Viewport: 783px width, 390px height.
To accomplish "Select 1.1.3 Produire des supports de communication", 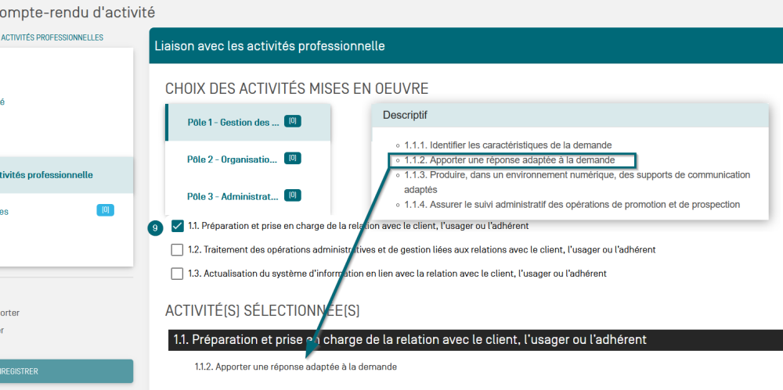I will click(x=577, y=175).
